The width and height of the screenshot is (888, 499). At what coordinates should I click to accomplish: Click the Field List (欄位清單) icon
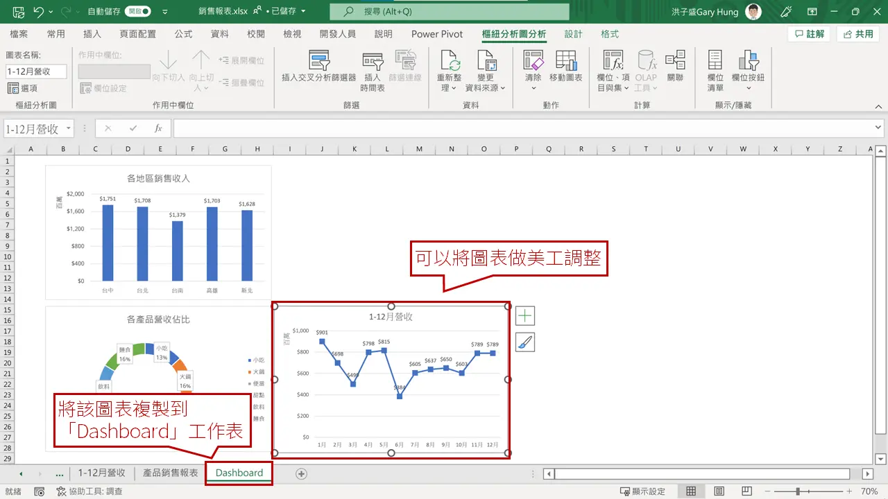click(x=715, y=60)
